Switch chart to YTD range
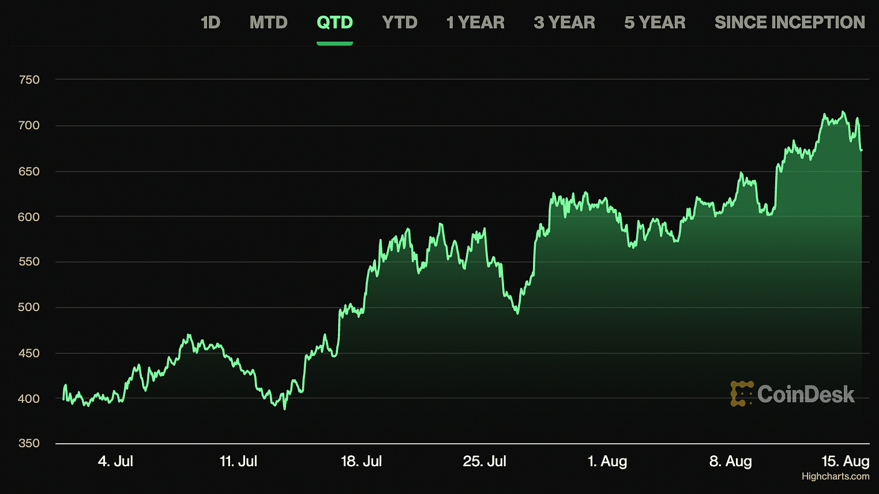 400,23
